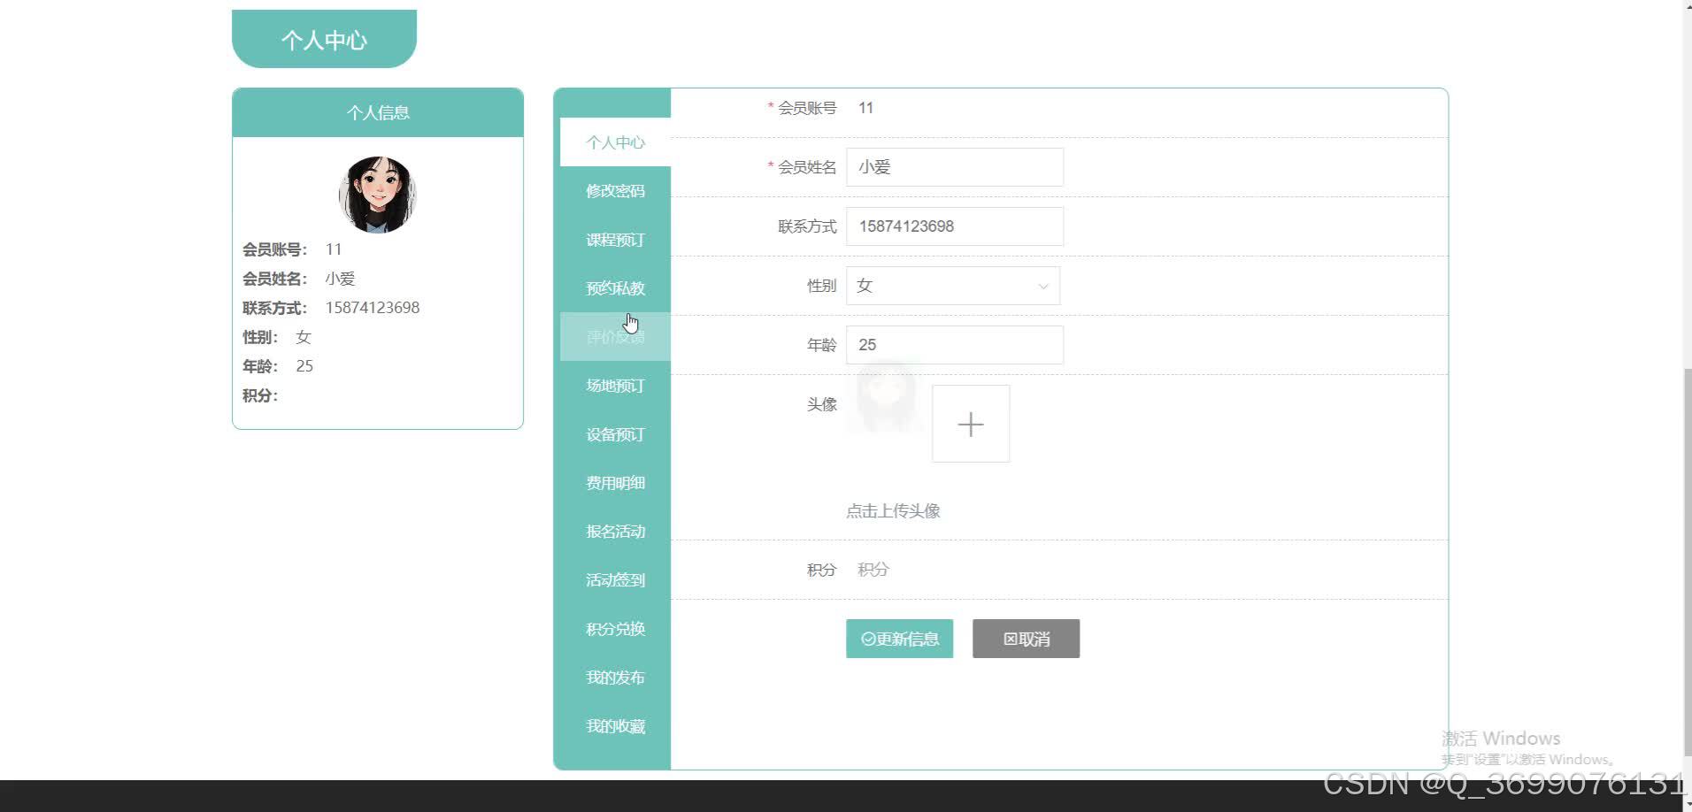Click the 点击上传头像 link
The image size is (1692, 812).
[894, 510]
